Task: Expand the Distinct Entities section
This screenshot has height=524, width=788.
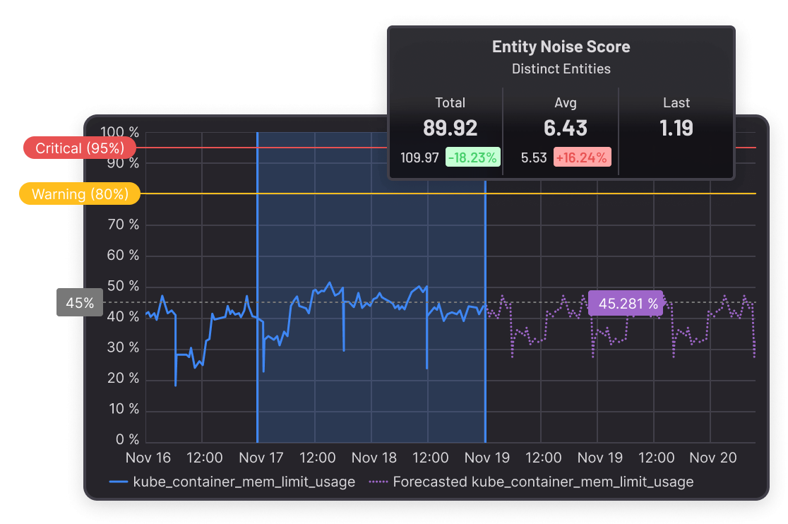Action: point(561,69)
